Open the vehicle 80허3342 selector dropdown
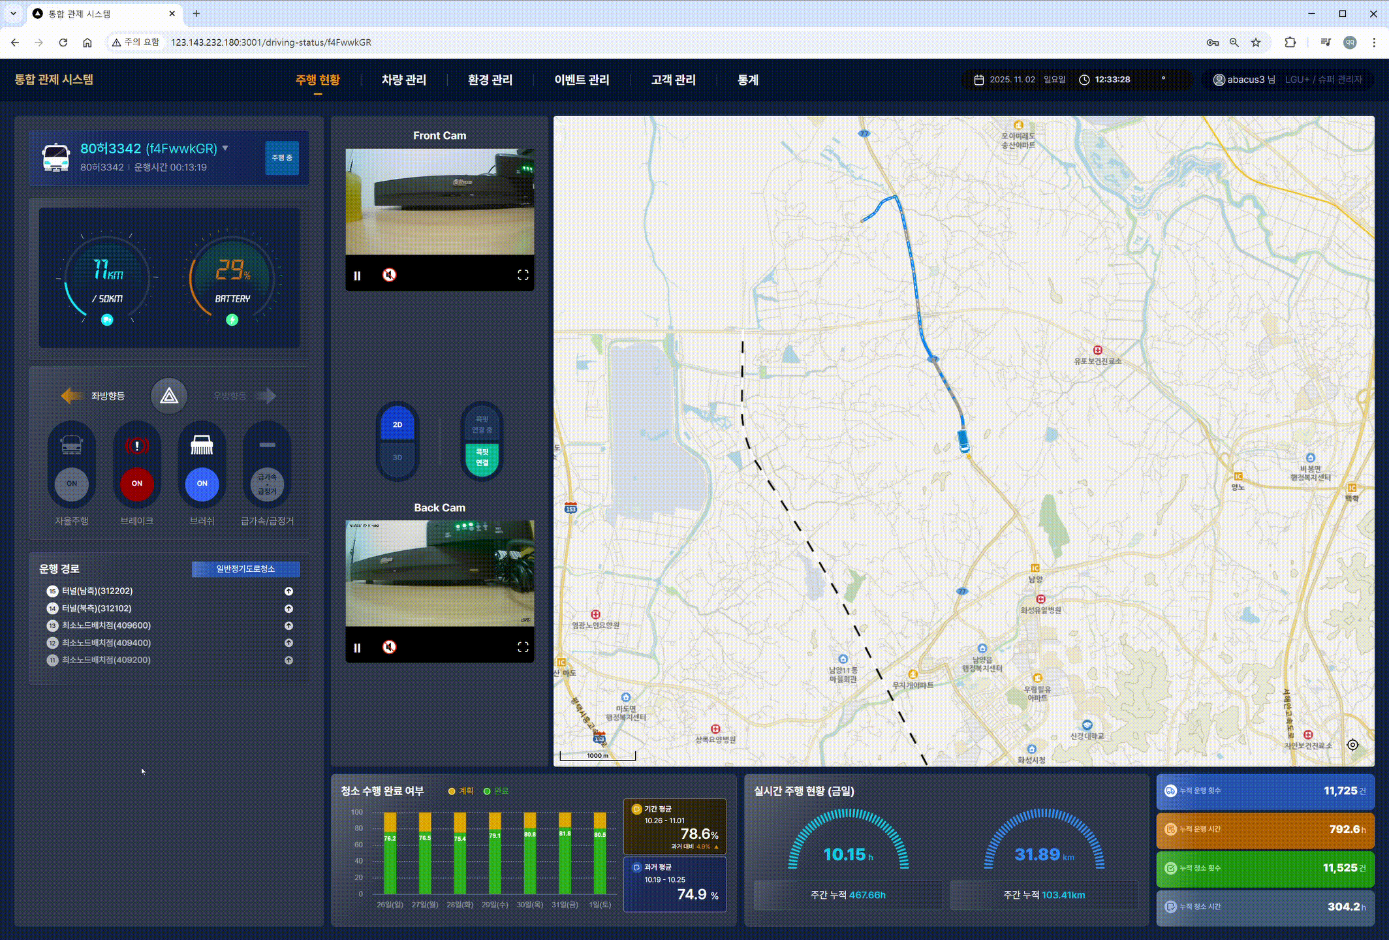Screen dimensions: 1389x940 click(225, 148)
